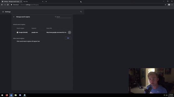Viewport: 174px width, 97px height.
Task: Click the taskbar volume icon
Action: (x=167, y=95)
